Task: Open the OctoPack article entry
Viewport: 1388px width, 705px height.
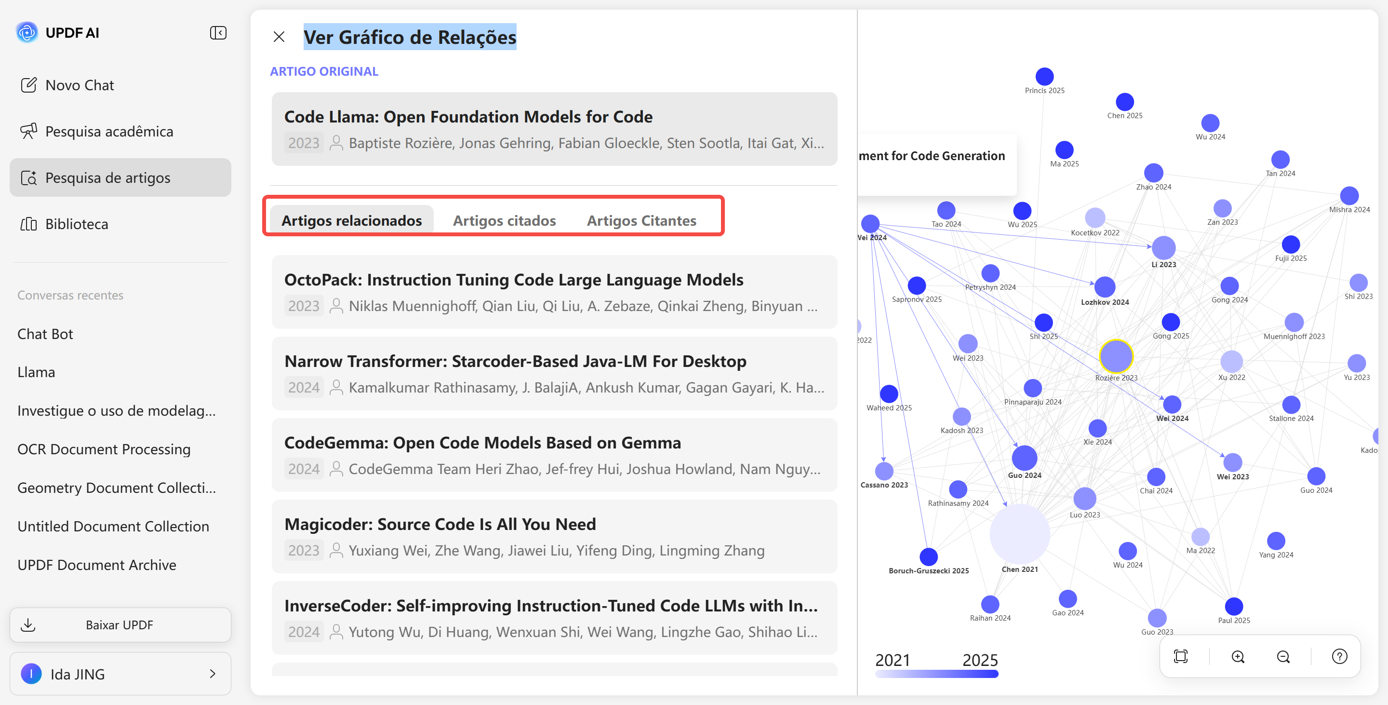Action: coord(554,292)
